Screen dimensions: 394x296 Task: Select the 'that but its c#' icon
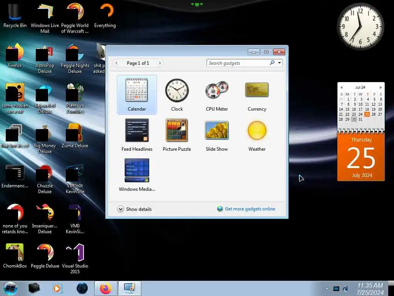tap(15, 136)
